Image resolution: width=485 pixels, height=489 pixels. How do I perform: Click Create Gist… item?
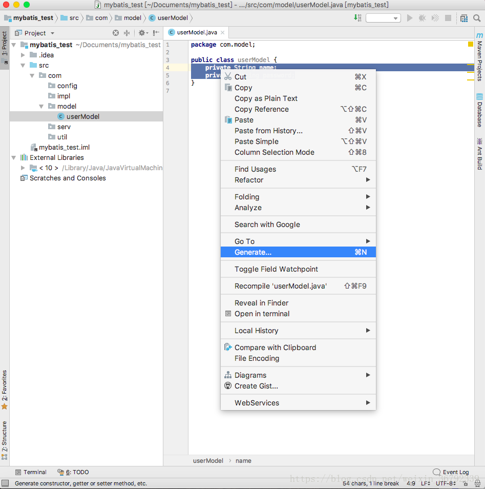click(x=298, y=386)
